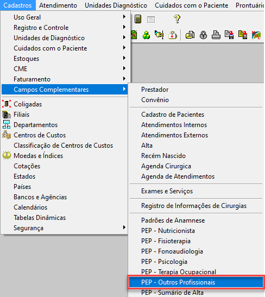
Task: Click the Departamentos org chart icon
Action: (7, 125)
